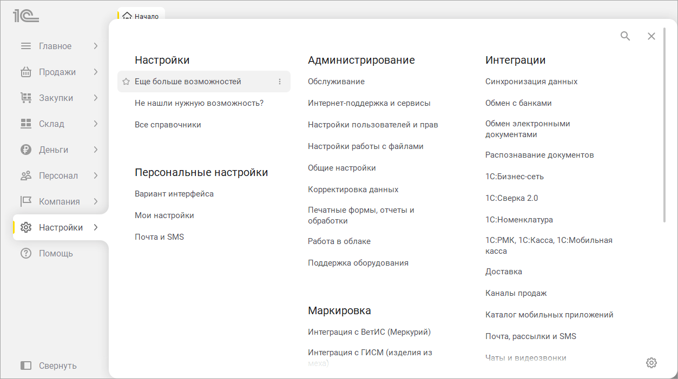Switch to the Начало home tab

point(141,16)
